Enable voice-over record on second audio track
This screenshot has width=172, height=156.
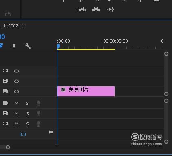point(38,113)
